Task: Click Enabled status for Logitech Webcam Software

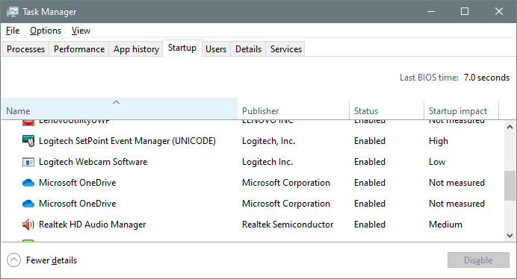Action: point(370,162)
